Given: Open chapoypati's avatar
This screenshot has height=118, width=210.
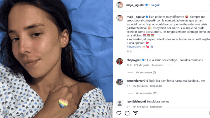Looking at the screenshot, I should [119, 61].
